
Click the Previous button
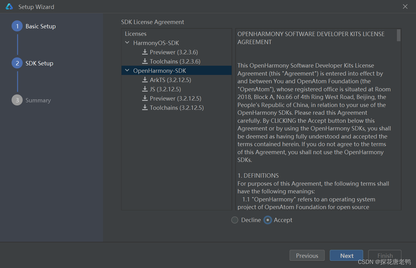click(307, 255)
